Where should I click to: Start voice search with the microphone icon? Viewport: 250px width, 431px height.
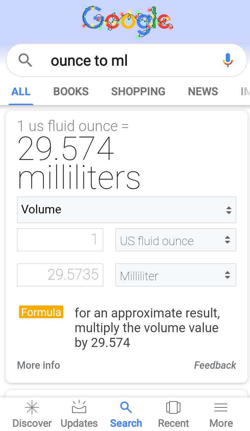pyautogui.click(x=227, y=60)
